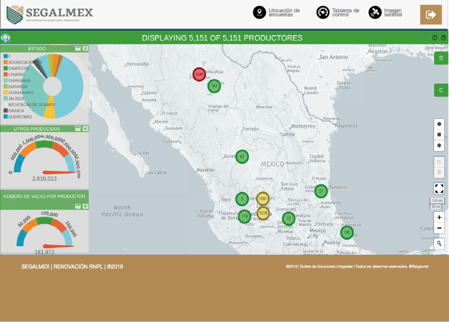Click the logout arrow button

pyautogui.click(x=431, y=15)
